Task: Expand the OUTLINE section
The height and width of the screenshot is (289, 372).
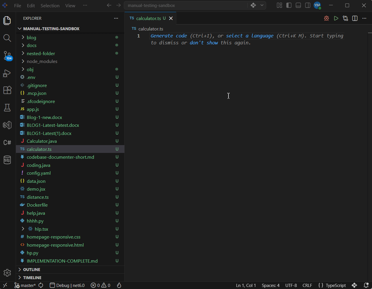Action: (x=70, y=270)
